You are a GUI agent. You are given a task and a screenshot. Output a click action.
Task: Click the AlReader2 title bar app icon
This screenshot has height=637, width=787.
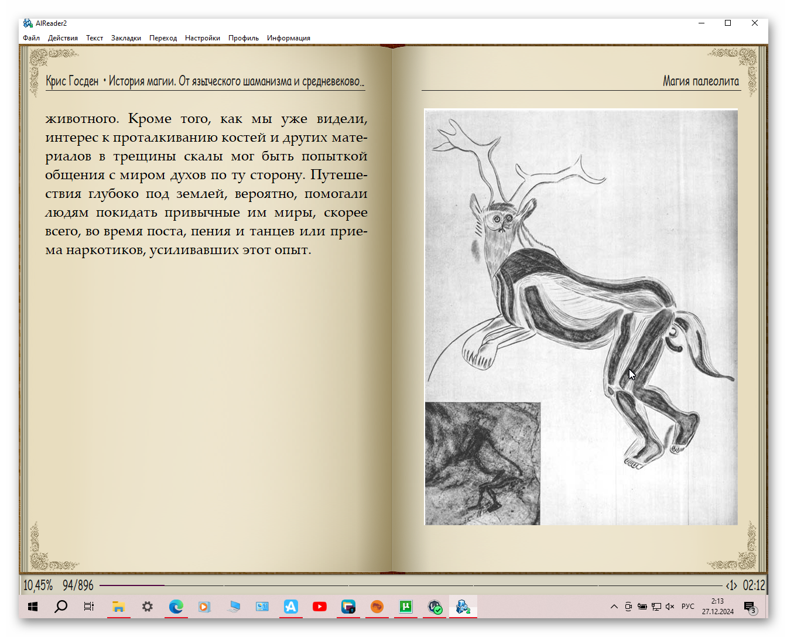point(28,23)
